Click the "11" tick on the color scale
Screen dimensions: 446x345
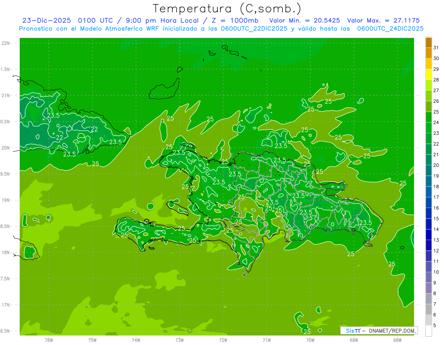pos(436,261)
